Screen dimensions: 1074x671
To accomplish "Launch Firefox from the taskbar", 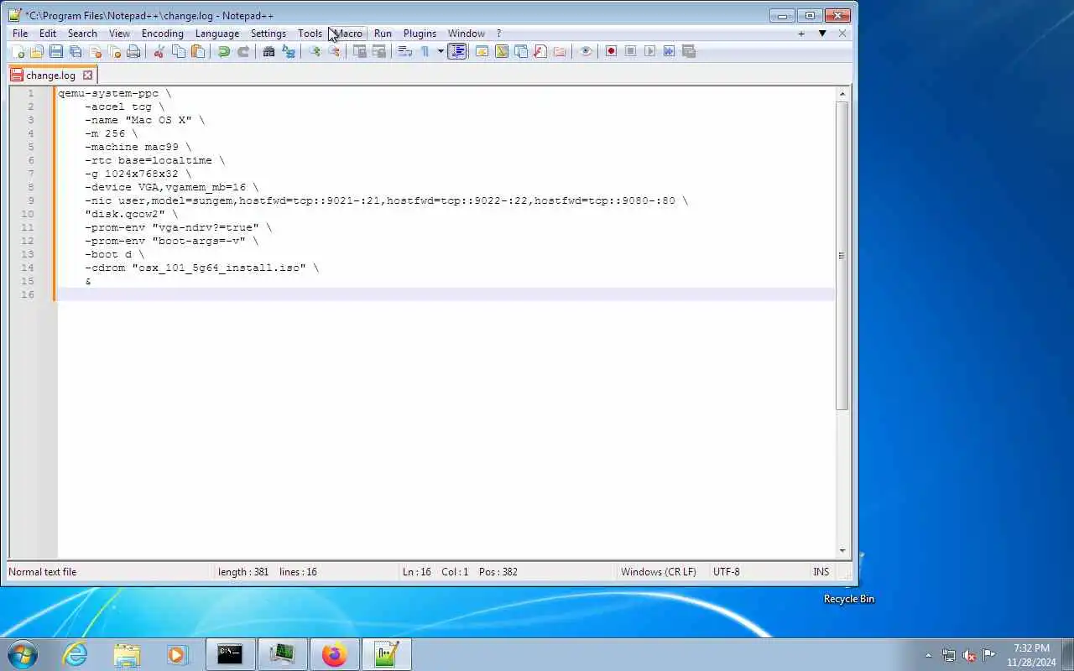I will [x=334, y=654].
